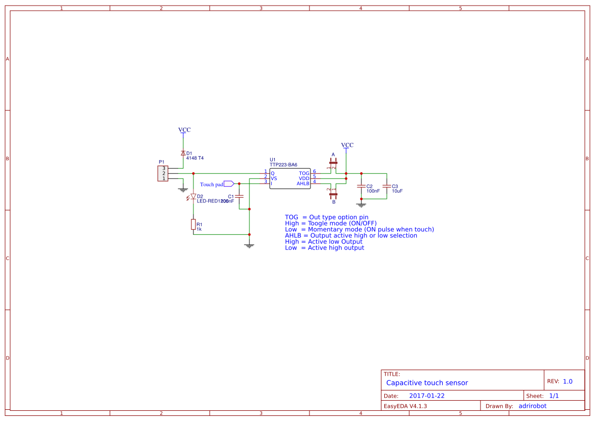Image resolution: width=595 pixels, height=421 pixels.
Task: Select capacitor C2 100nF symbol
Action: (x=361, y=186)
